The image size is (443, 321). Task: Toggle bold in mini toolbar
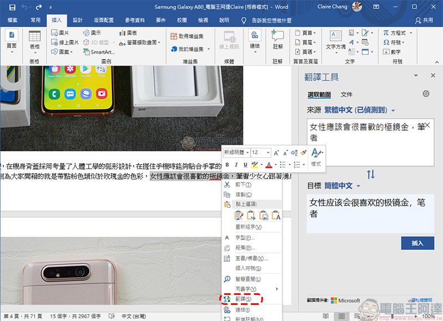click(x=227, y=165)
